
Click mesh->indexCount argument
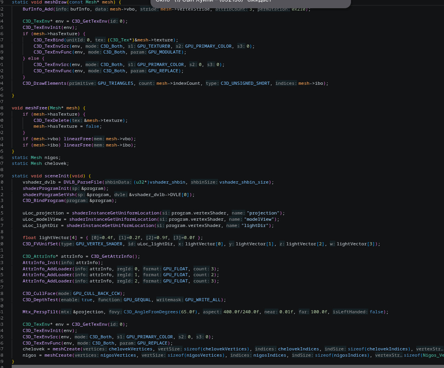coord(178,83)
